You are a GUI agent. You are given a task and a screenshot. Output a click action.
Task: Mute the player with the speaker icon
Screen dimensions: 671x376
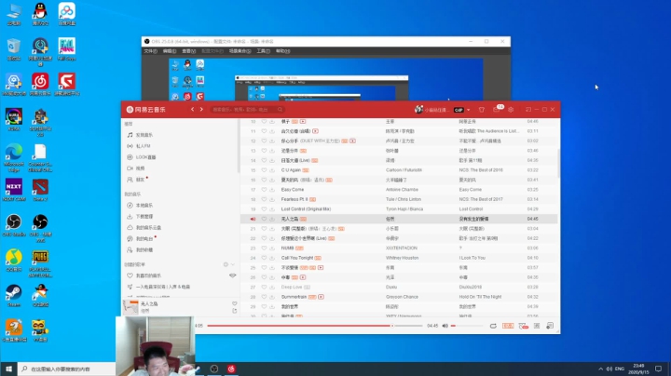pos(445,326)
